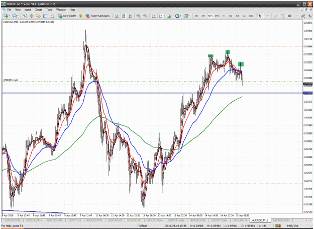Expand the Periods clock dropdown arrow
Screen dimensions: 314x229
point(180,16)
